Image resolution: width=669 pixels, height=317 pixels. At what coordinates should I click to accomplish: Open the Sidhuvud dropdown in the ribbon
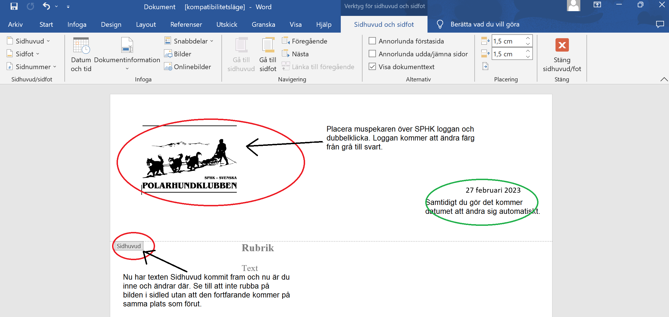tap(28, 41)
